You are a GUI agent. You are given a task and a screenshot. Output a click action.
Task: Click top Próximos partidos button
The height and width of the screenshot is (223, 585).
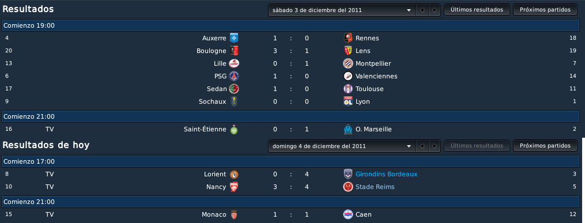click(x=545, y=10)
